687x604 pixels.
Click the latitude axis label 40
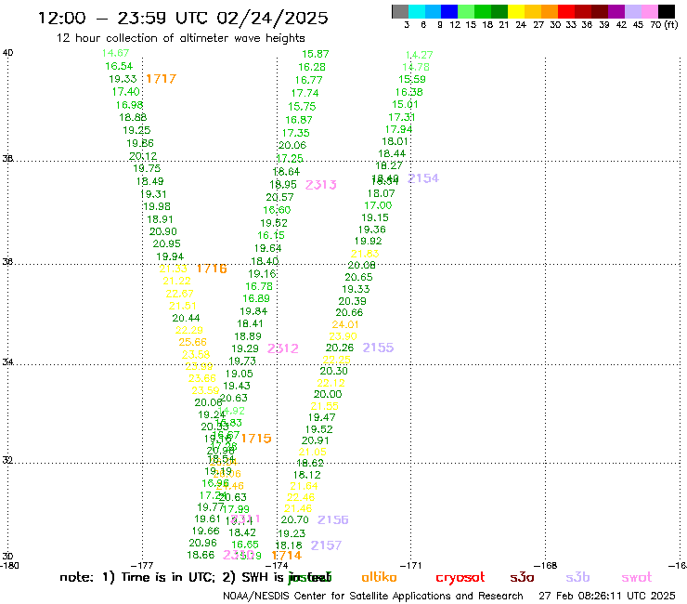click(x=7, y=53)
